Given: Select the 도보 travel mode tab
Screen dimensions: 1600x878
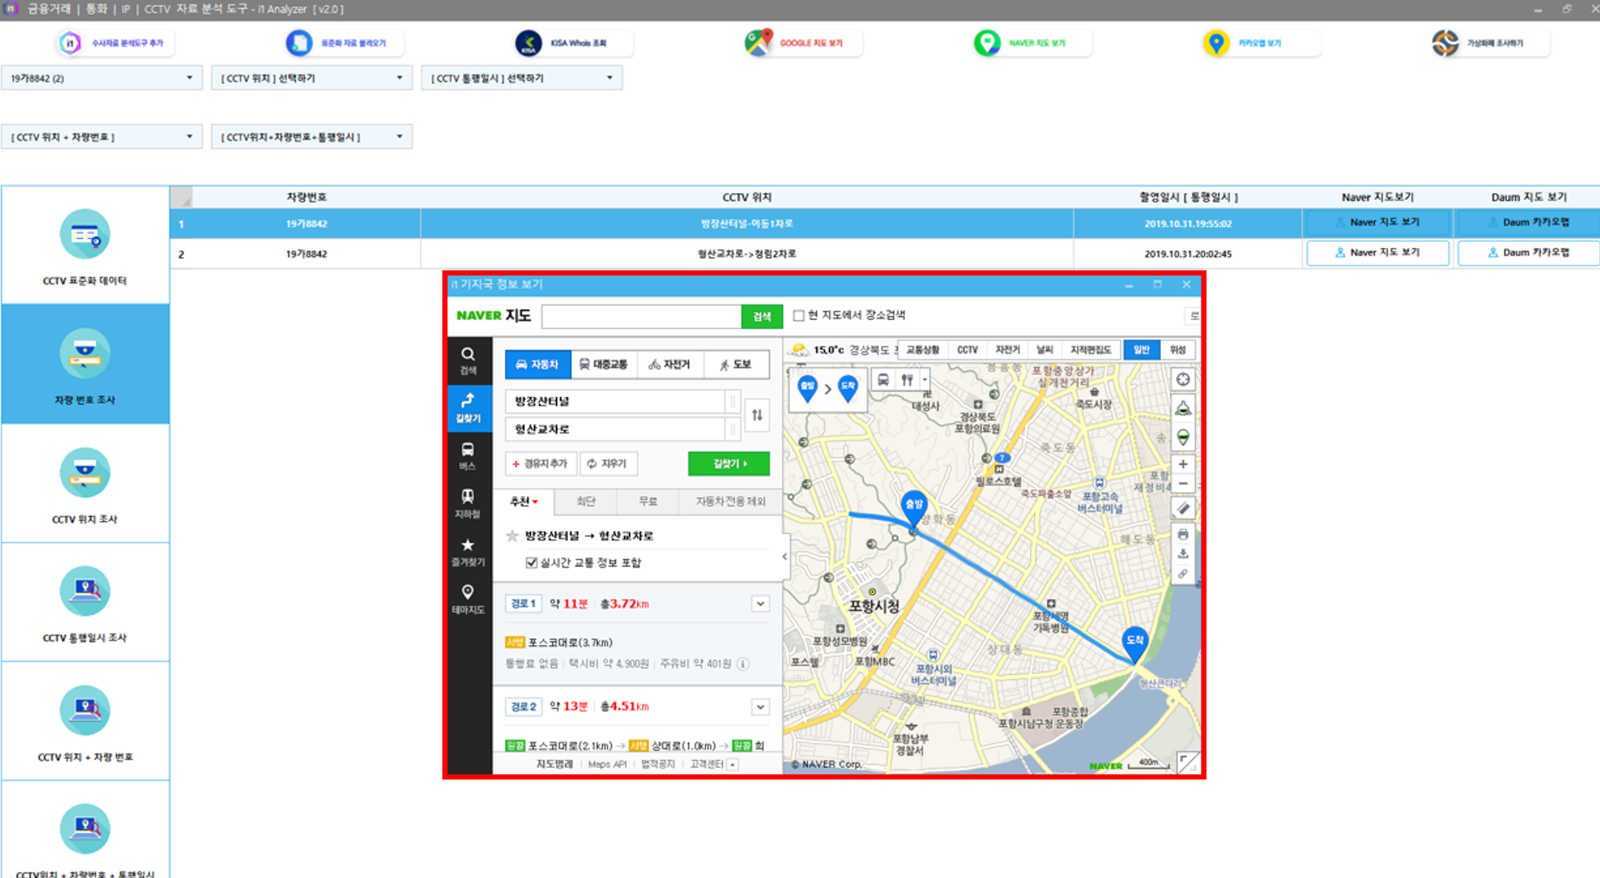Looking at the screenshot, I should click(x=735, y=364).
